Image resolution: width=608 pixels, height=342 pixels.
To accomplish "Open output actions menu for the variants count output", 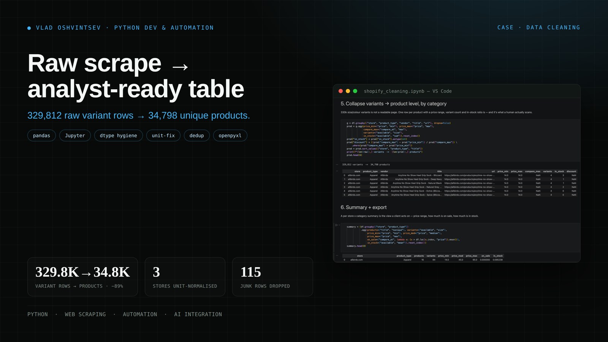I will pyautogui.click(x=337, y=165).
